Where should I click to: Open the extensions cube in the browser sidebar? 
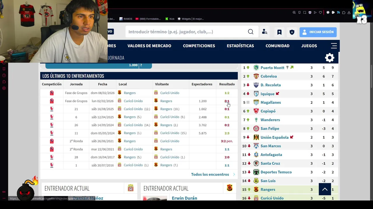point(4,82)
